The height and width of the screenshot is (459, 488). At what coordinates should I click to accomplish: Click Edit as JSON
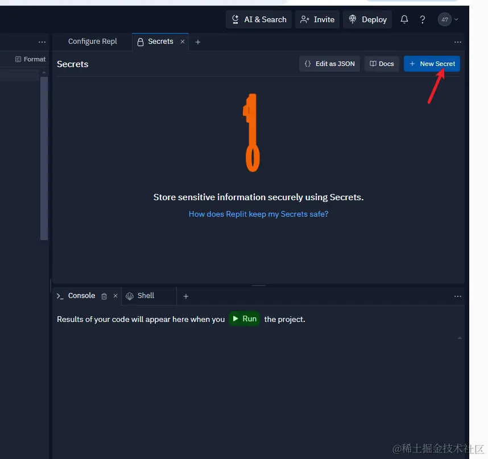(329, 64)
